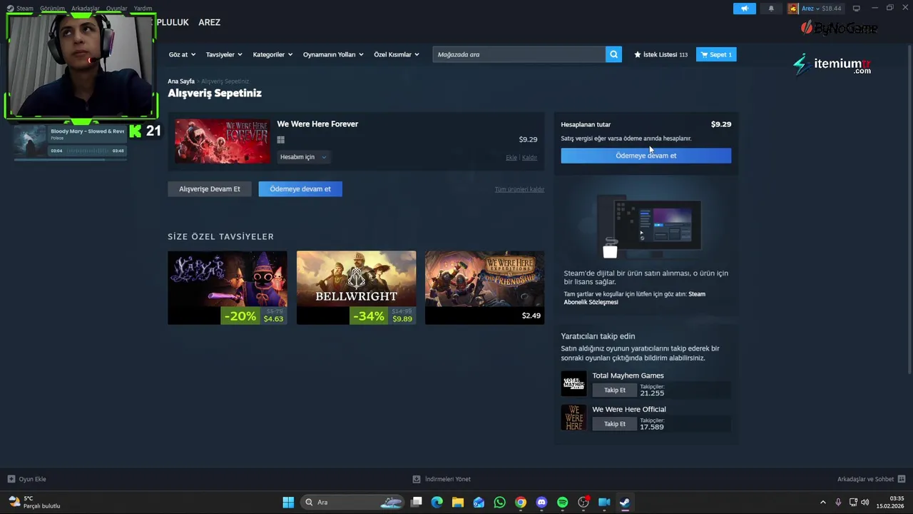The height and width of the screenshot is (514, 913).
Task: Click the Windows platform icon under We Were Here Forever
Action: tap(281, 140)
